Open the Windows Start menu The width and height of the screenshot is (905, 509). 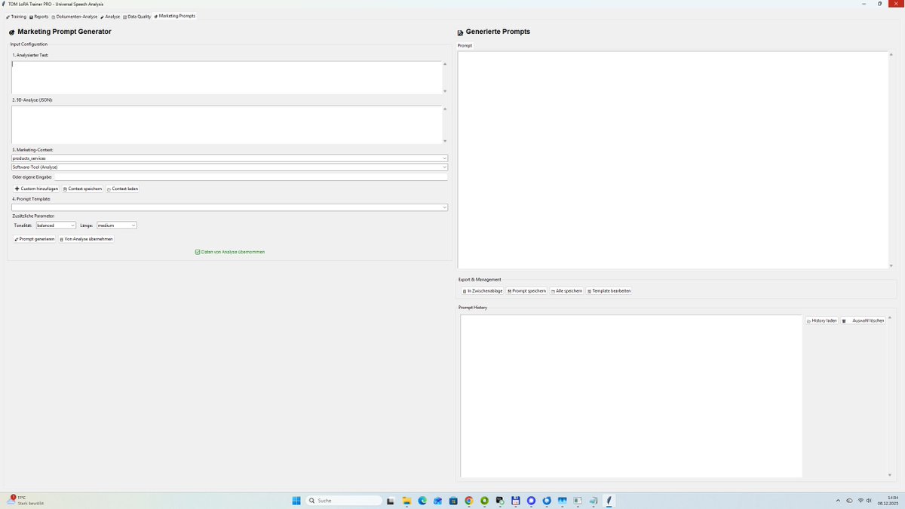296,501
